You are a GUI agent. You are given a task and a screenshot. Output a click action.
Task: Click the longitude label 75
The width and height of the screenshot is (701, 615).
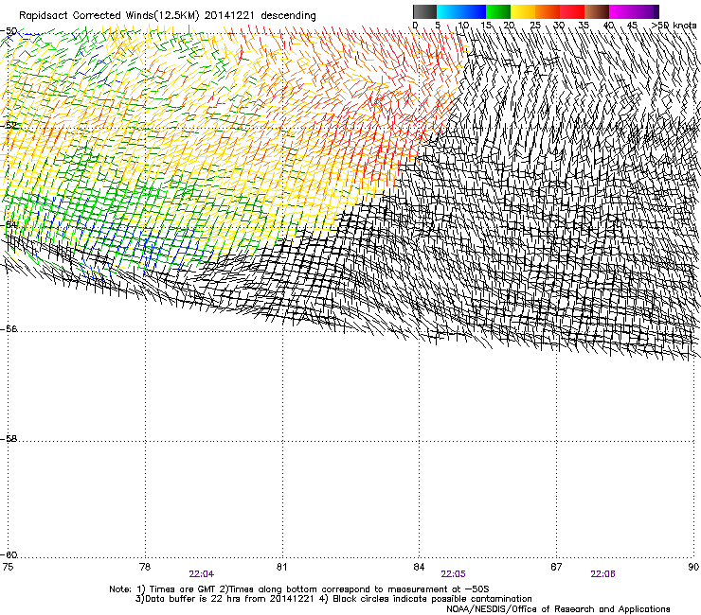pyautogui.click(x=8, y=567)
